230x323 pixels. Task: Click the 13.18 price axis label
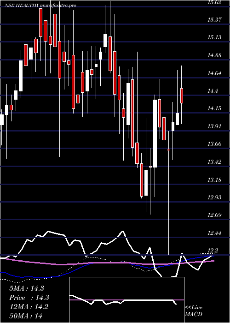[x=215, y=180]
